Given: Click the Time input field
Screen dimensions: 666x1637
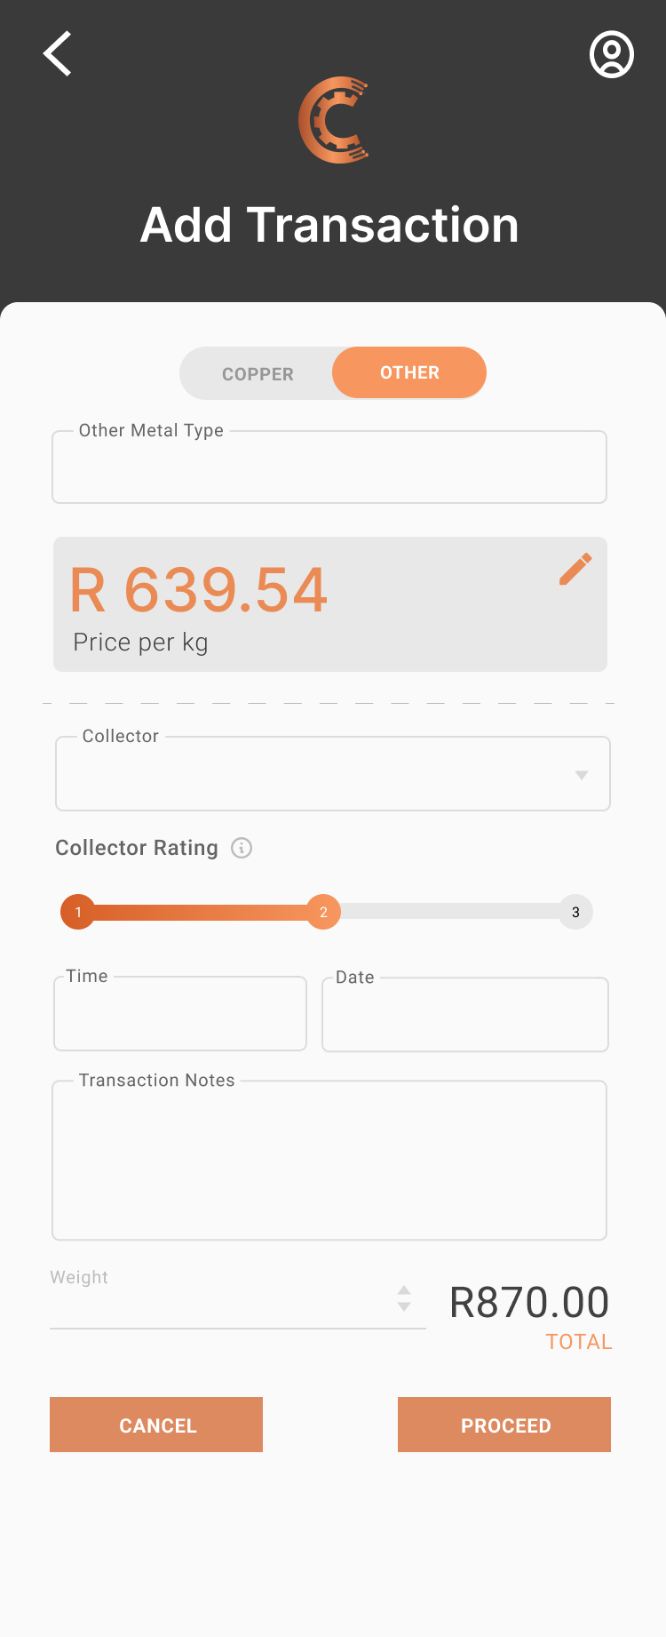Looking at the screenshot, I should click(x=180, y=1015).
